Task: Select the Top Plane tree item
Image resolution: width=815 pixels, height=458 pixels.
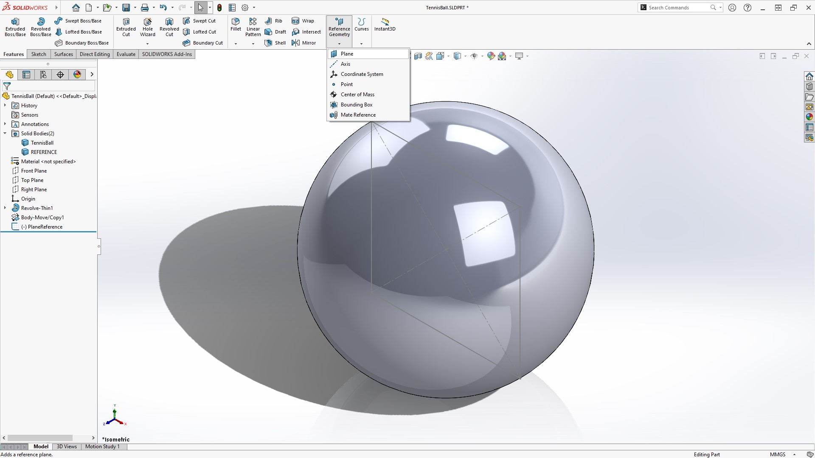Action: (32, 180)
